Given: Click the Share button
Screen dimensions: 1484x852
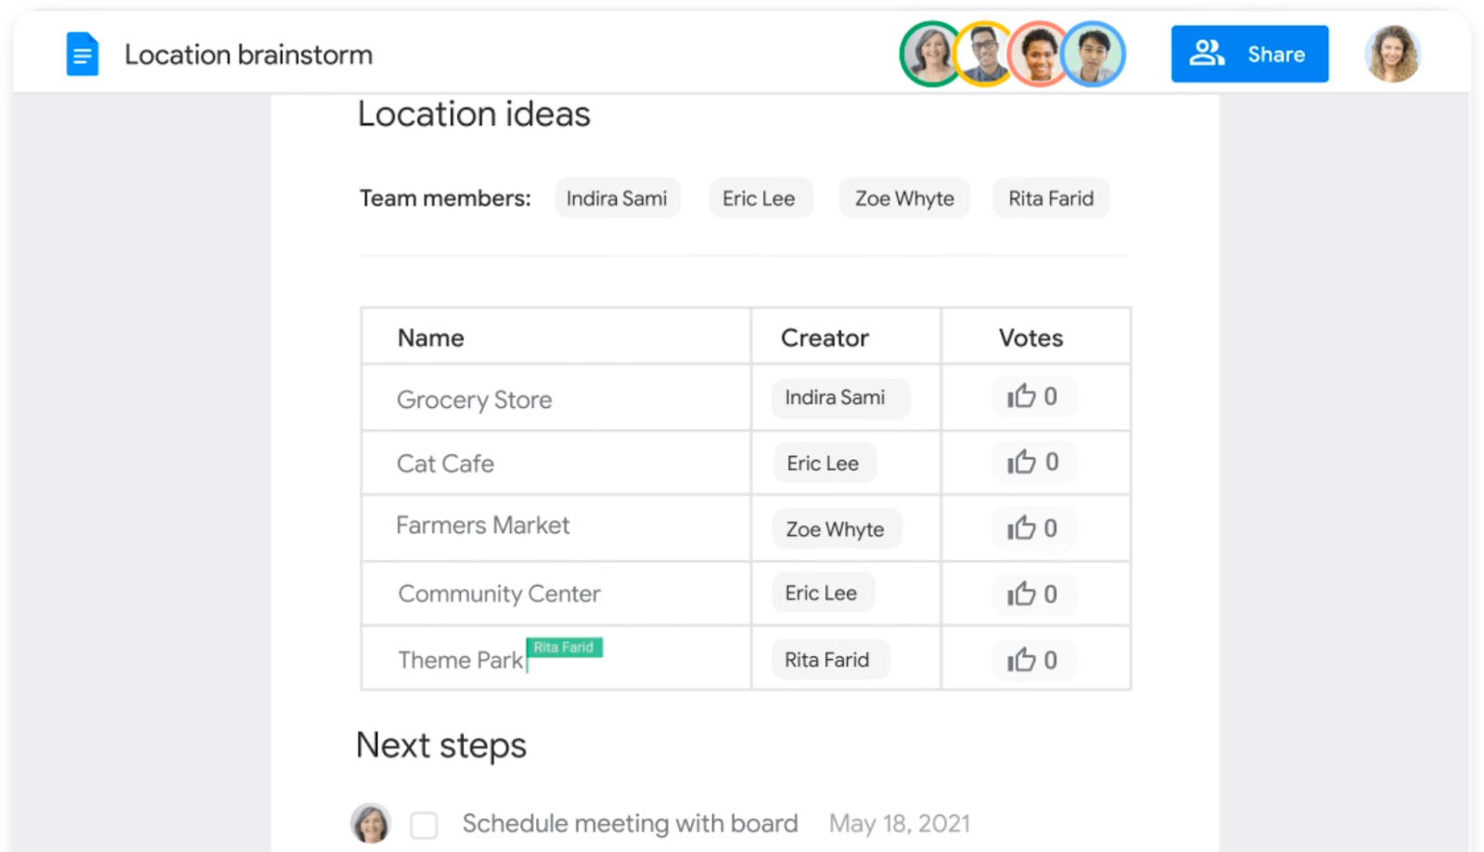Looking at the screenshot, I should coord(1248,54).
